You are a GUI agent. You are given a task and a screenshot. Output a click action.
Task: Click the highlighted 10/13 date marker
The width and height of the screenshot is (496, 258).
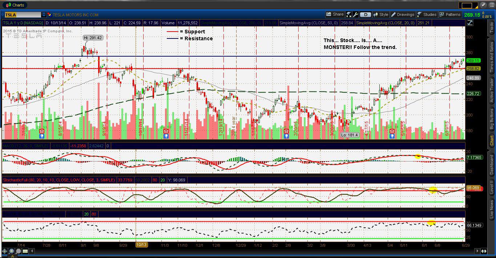click(141, 245)
